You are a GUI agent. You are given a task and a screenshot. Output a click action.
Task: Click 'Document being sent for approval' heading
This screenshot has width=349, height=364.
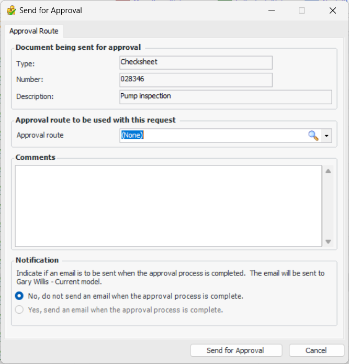tap(78, 47)
